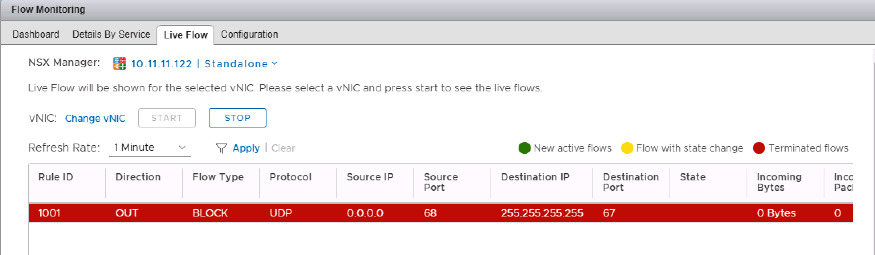
Task: Sort by Rule ID column header
Action: (x=56, y=177)
